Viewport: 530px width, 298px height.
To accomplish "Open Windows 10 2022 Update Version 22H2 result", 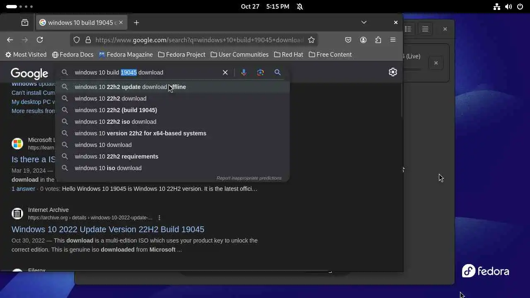I will click(x=108, y=229).
